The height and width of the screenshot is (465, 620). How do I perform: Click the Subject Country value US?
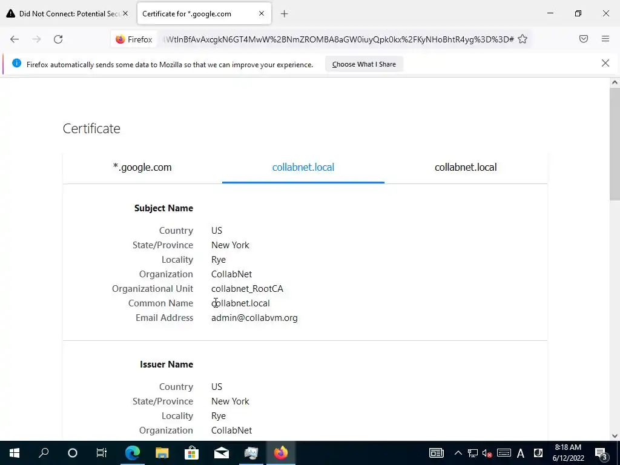217,231
